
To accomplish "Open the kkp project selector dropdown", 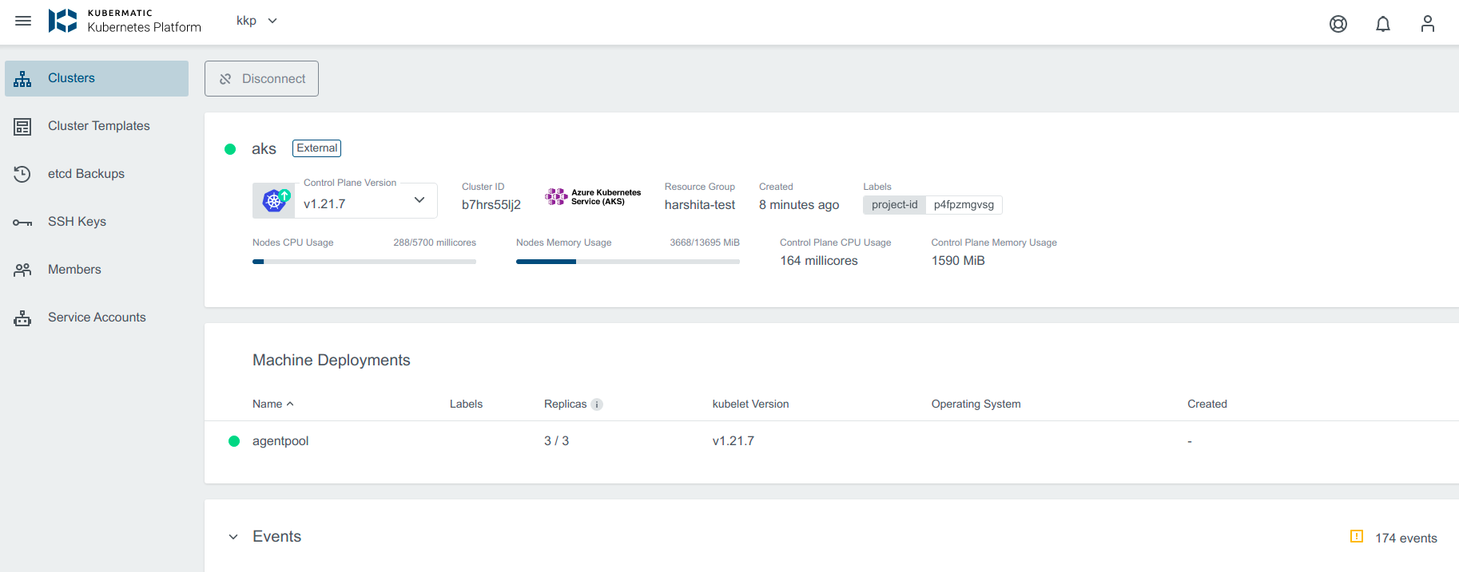I will pos(256,21).
